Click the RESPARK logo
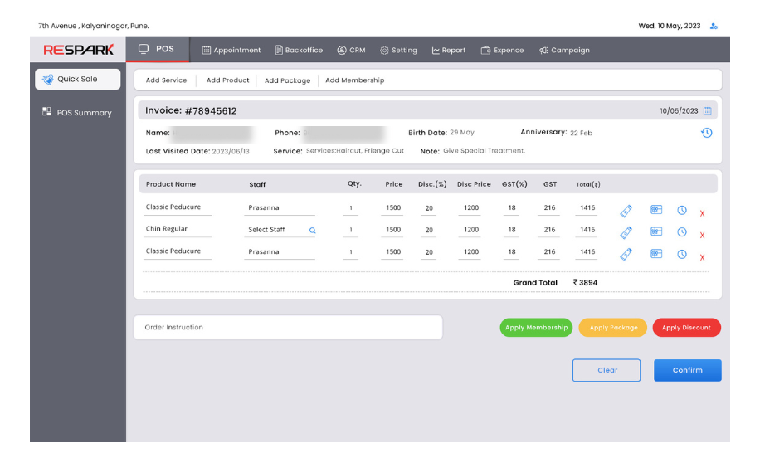Image resolution: width=760 pixels, height=458 pixels. pyautogui.click(x=79, y=50)
